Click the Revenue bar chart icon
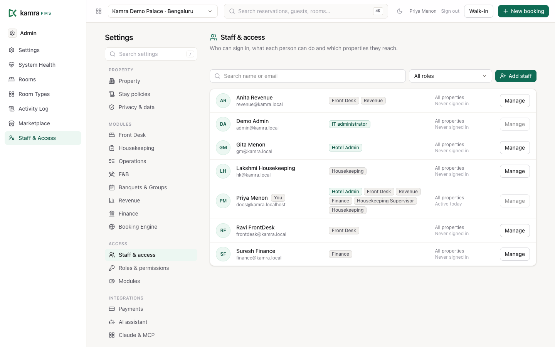The height and width of the screenshot is (347, 555). point(112,200)
